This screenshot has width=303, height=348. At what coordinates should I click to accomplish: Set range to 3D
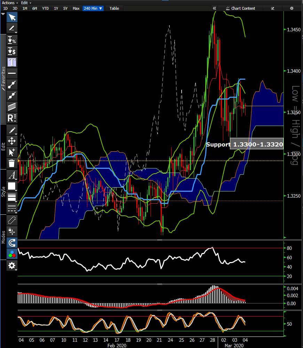[15, 8]
